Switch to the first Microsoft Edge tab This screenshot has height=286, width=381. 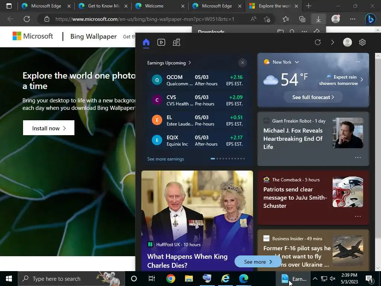click(46, 6)
